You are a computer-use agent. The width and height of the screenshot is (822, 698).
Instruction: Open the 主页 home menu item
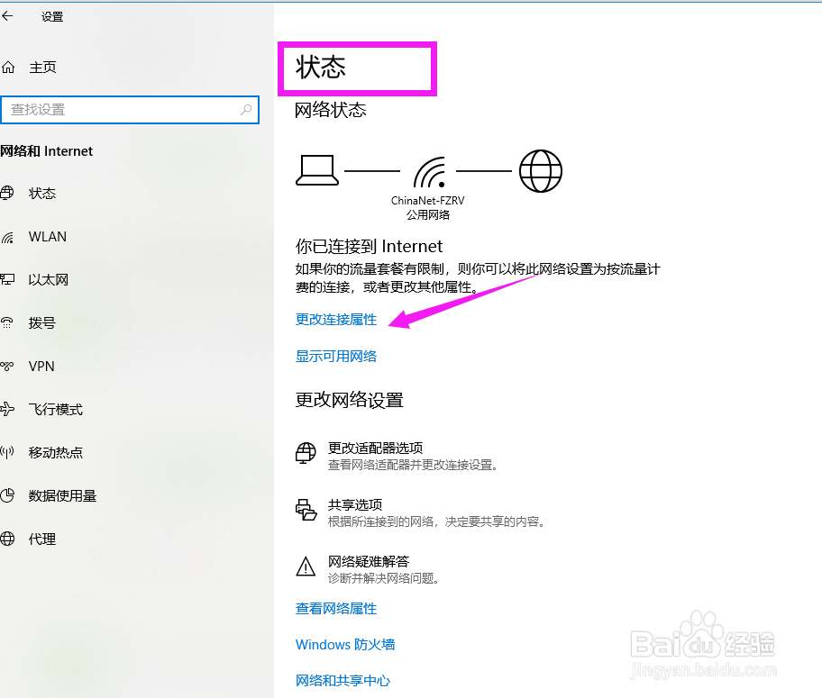[x=45, y=67]
